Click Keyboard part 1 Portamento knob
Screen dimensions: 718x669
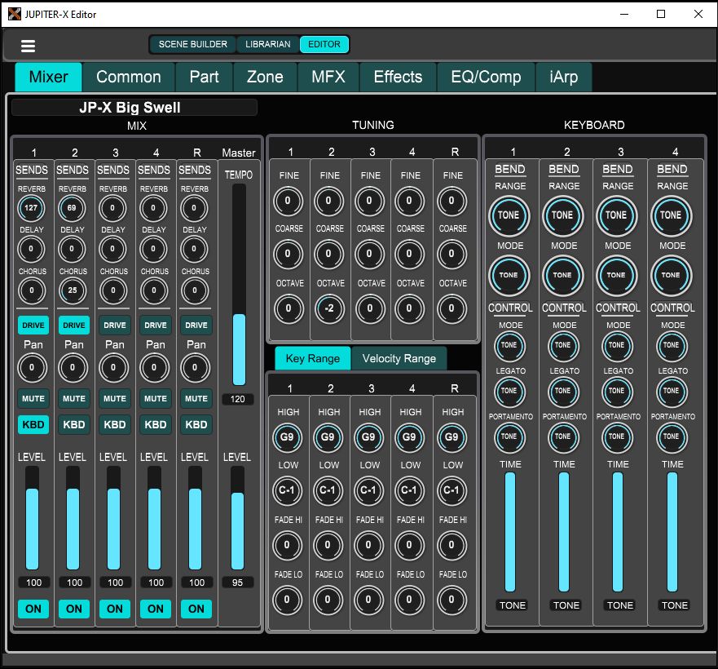point(509,437)
